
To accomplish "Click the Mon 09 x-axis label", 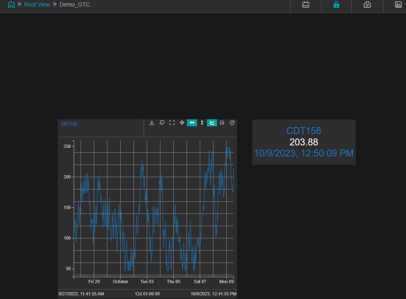I will (227, 281).
